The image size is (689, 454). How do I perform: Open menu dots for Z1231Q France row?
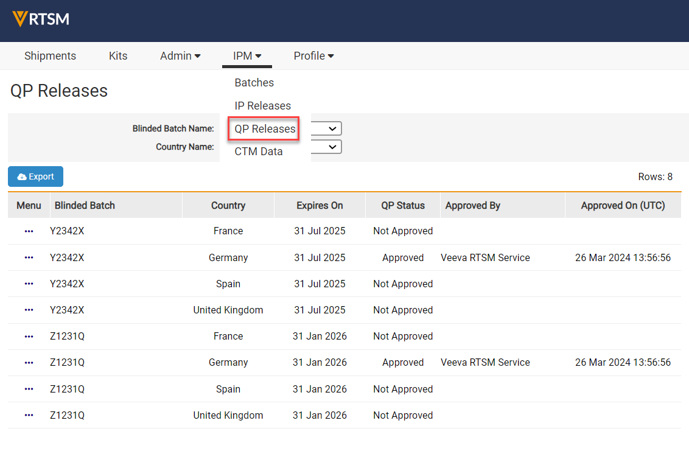click(29, 336)
